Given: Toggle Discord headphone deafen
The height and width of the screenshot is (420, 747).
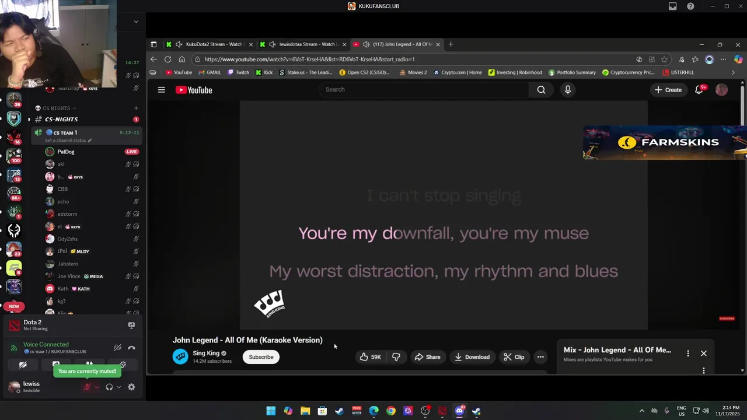Looking at the screenshot, I should tap(109, 387).
